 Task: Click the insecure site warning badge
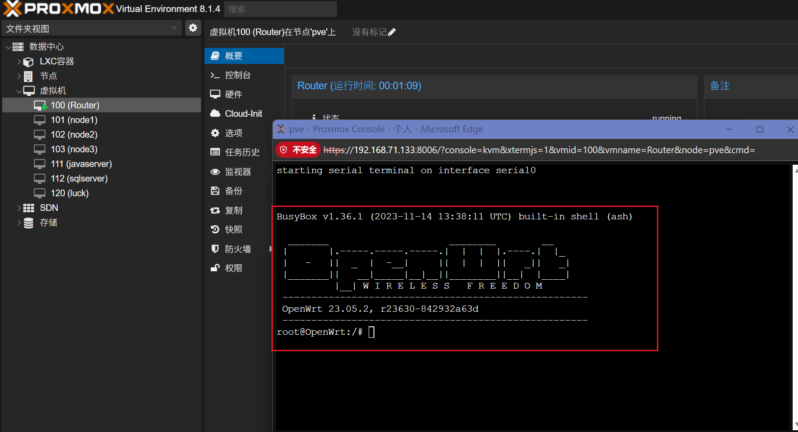[x=298, y=150]
